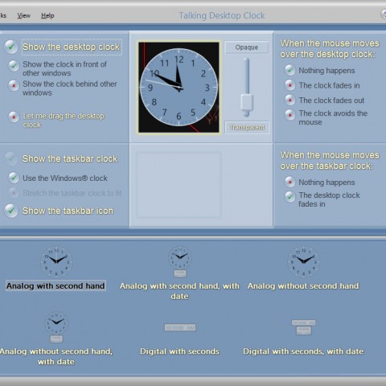Viewport: 386px width, 386px height.
Task: Click the Digital with seconds, with date label
Action: click(x=303, y=351)
